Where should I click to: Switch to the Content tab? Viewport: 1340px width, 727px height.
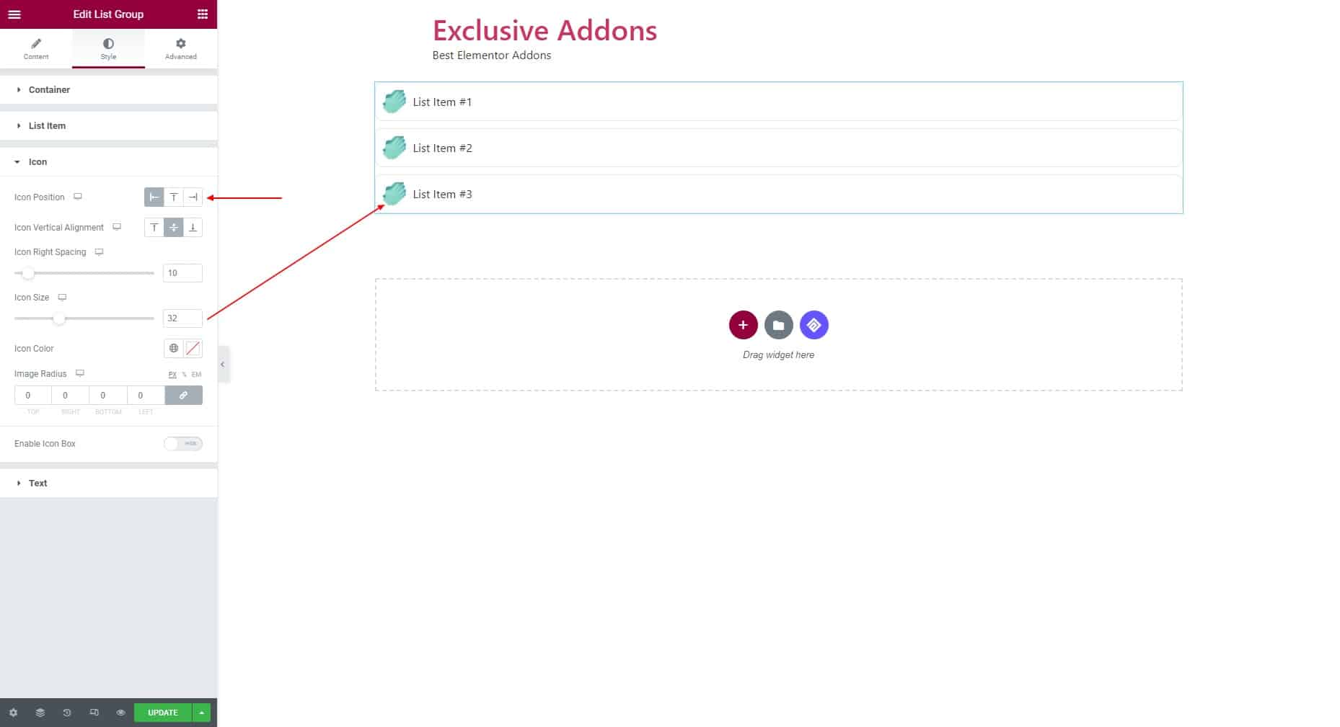point(36,49)
